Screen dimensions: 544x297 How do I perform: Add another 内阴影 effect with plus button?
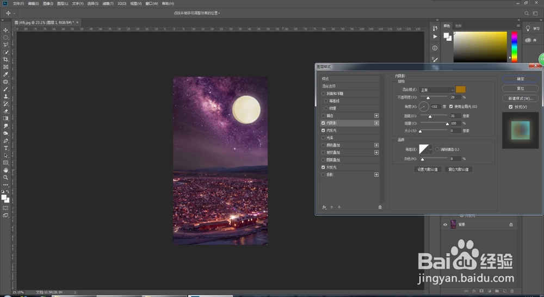376,123
